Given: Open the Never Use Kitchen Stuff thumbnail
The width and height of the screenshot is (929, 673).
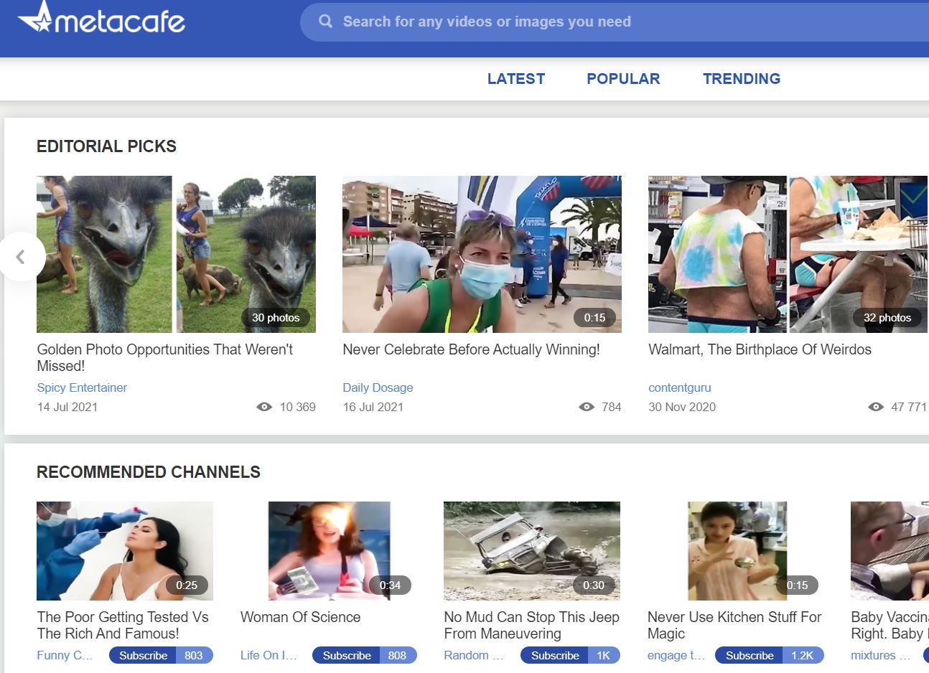Looking at the screenshot, I should point(737,551).
